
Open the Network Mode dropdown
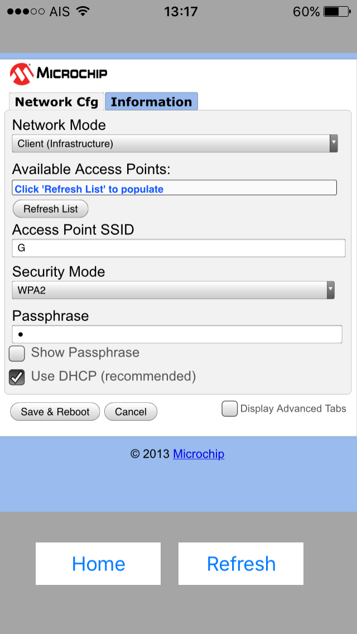pos(175,143)
